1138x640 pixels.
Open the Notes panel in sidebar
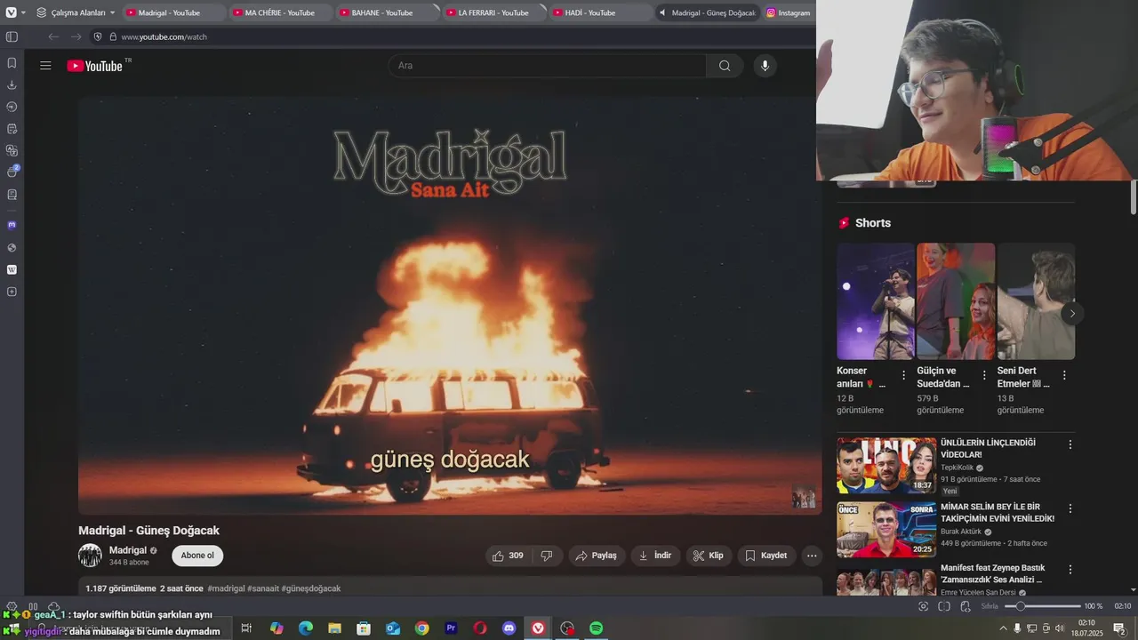[12, 129]
